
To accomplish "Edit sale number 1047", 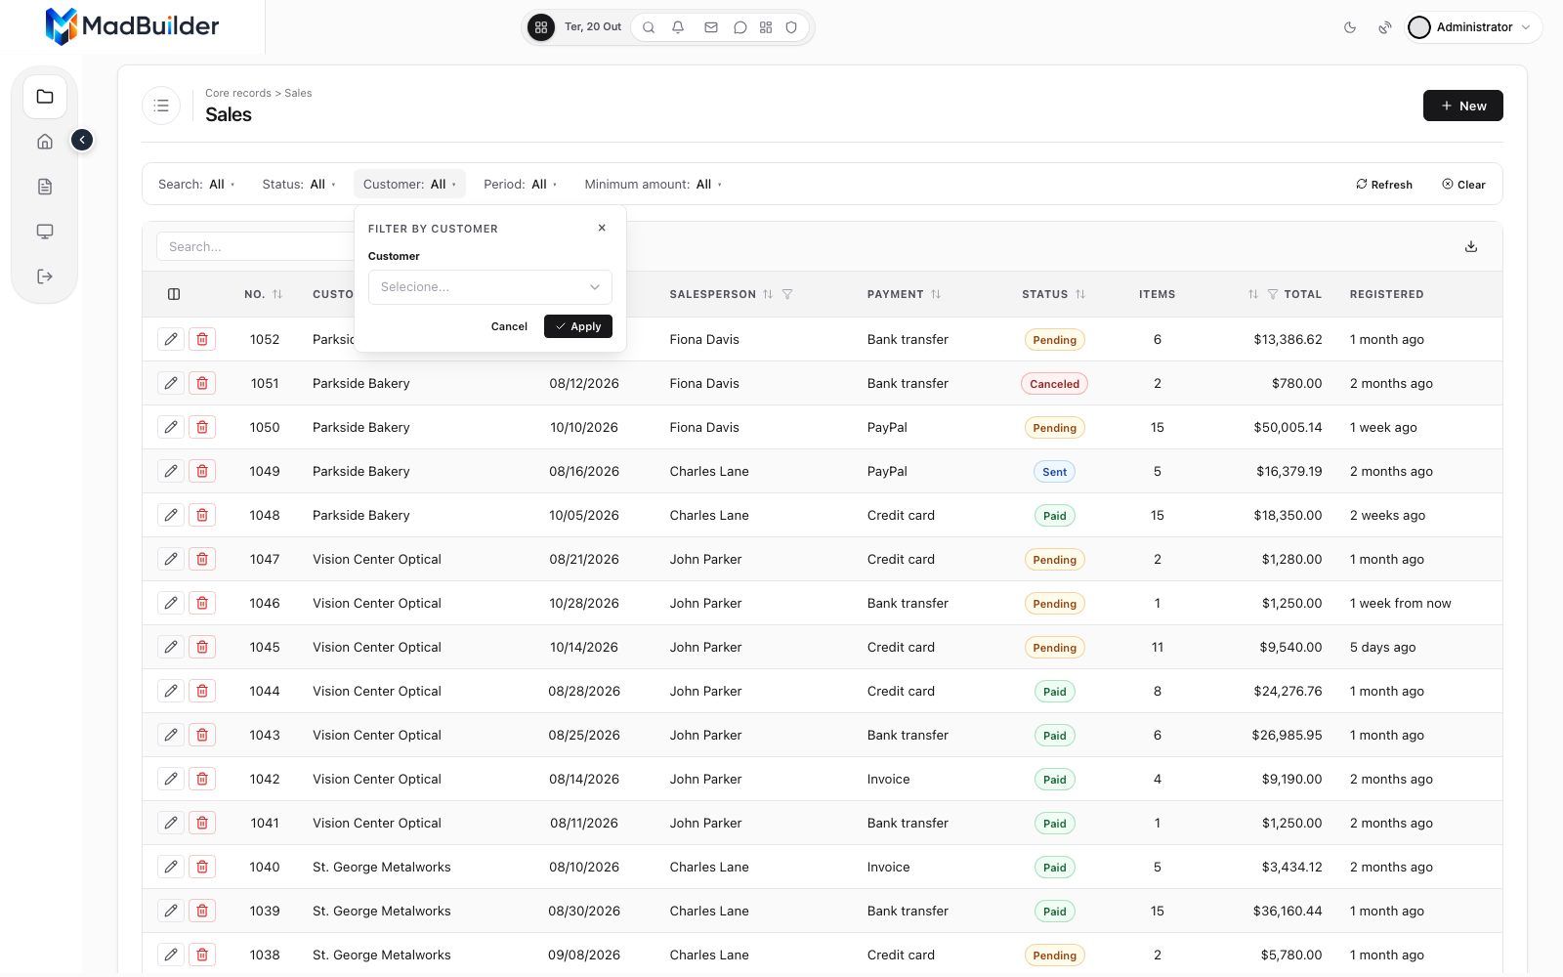I will 171,559.
